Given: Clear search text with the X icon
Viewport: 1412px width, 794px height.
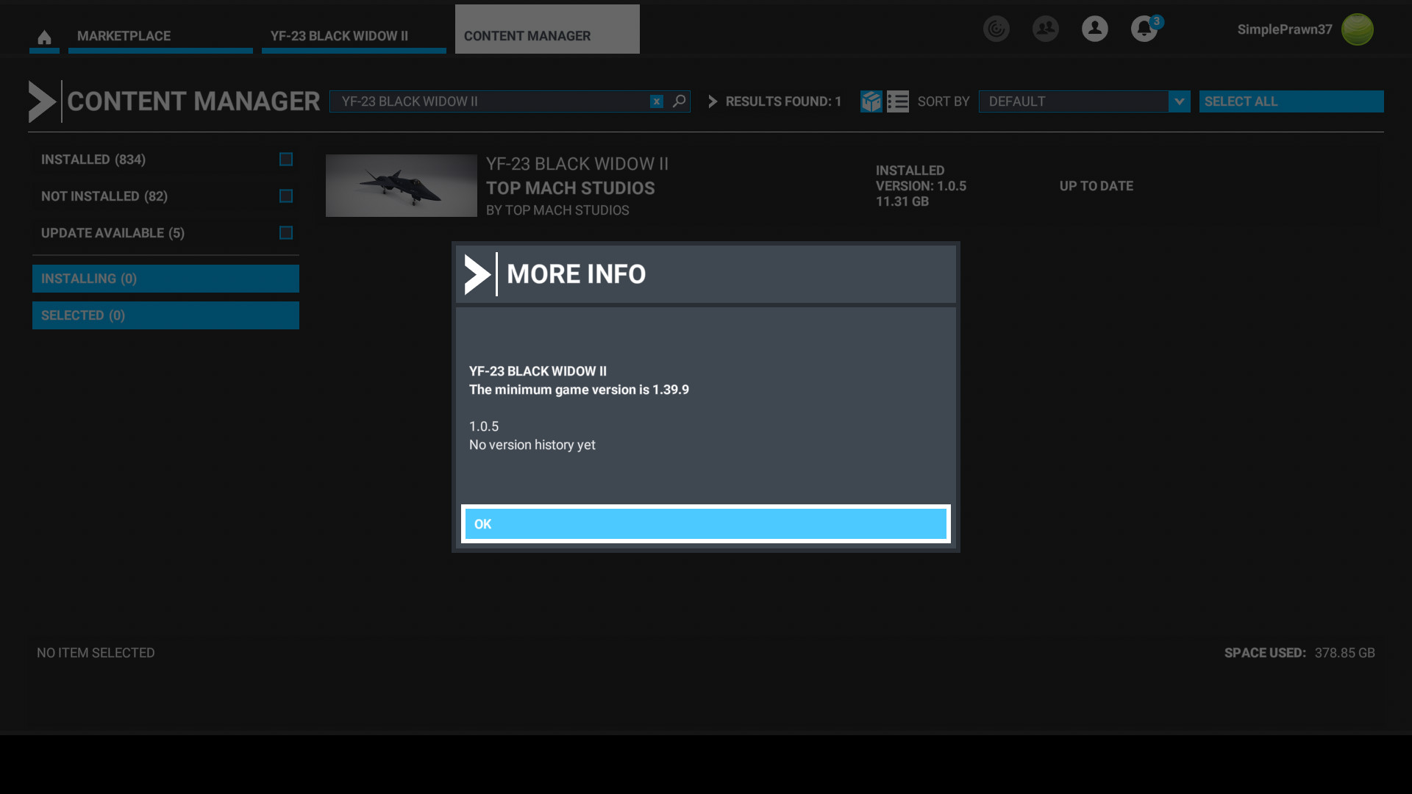Looking at the screenshot, I should click(657, 101).
